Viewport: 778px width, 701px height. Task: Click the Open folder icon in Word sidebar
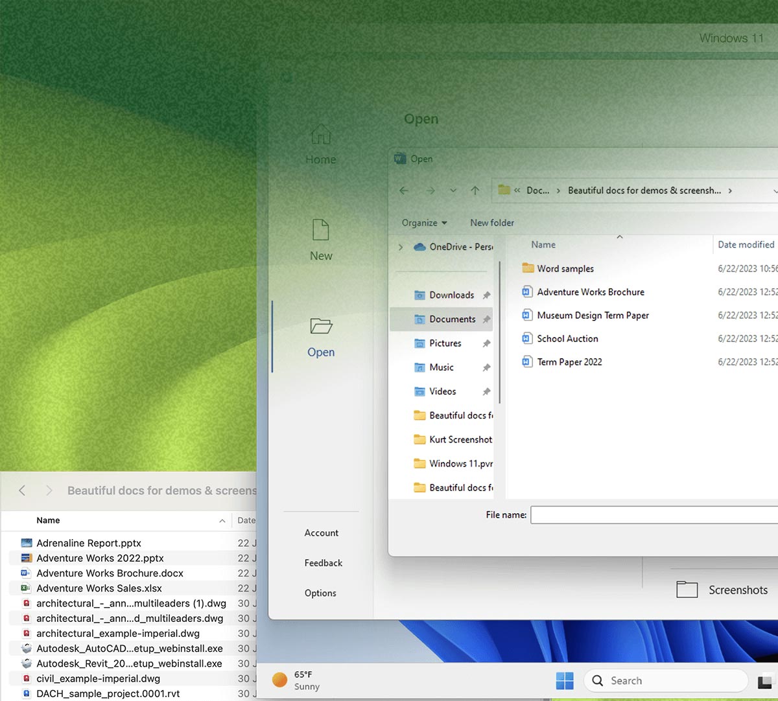click(x=320, y=327)
